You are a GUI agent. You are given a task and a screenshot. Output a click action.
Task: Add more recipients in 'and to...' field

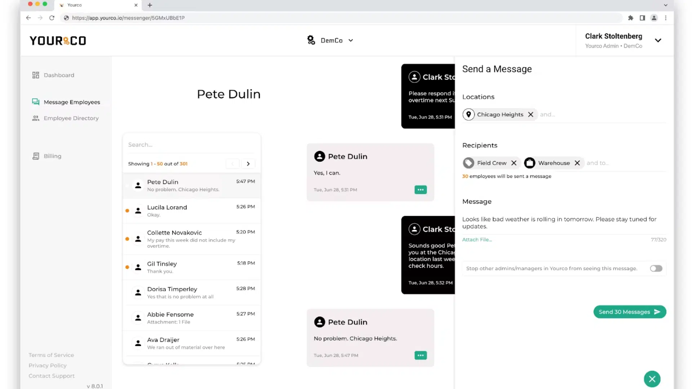626,163
